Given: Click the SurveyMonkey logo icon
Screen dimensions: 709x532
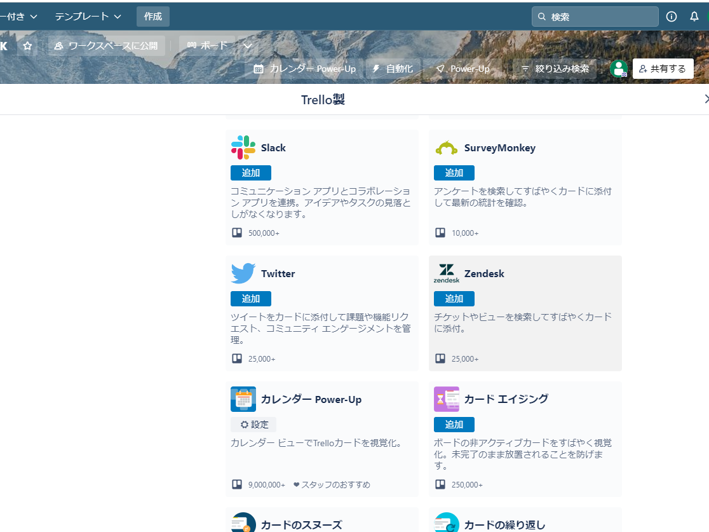Looking at the screenshot, I should (446, 147).
